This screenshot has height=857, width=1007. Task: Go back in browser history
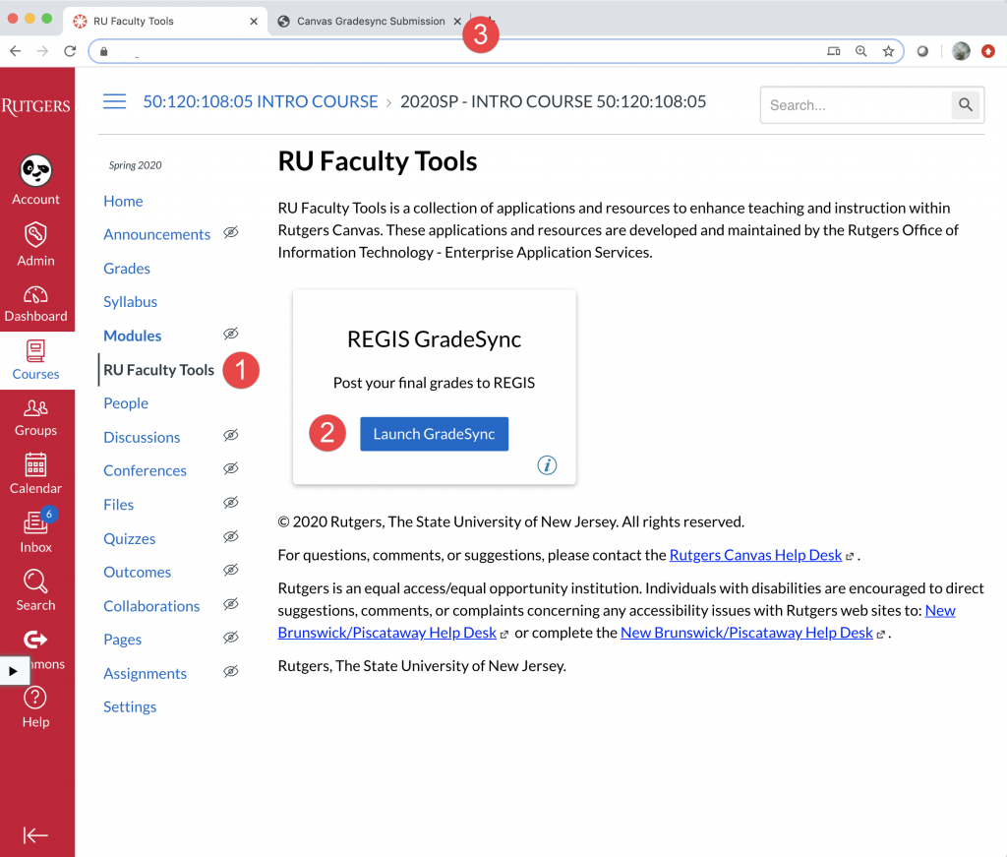[16, 51]
